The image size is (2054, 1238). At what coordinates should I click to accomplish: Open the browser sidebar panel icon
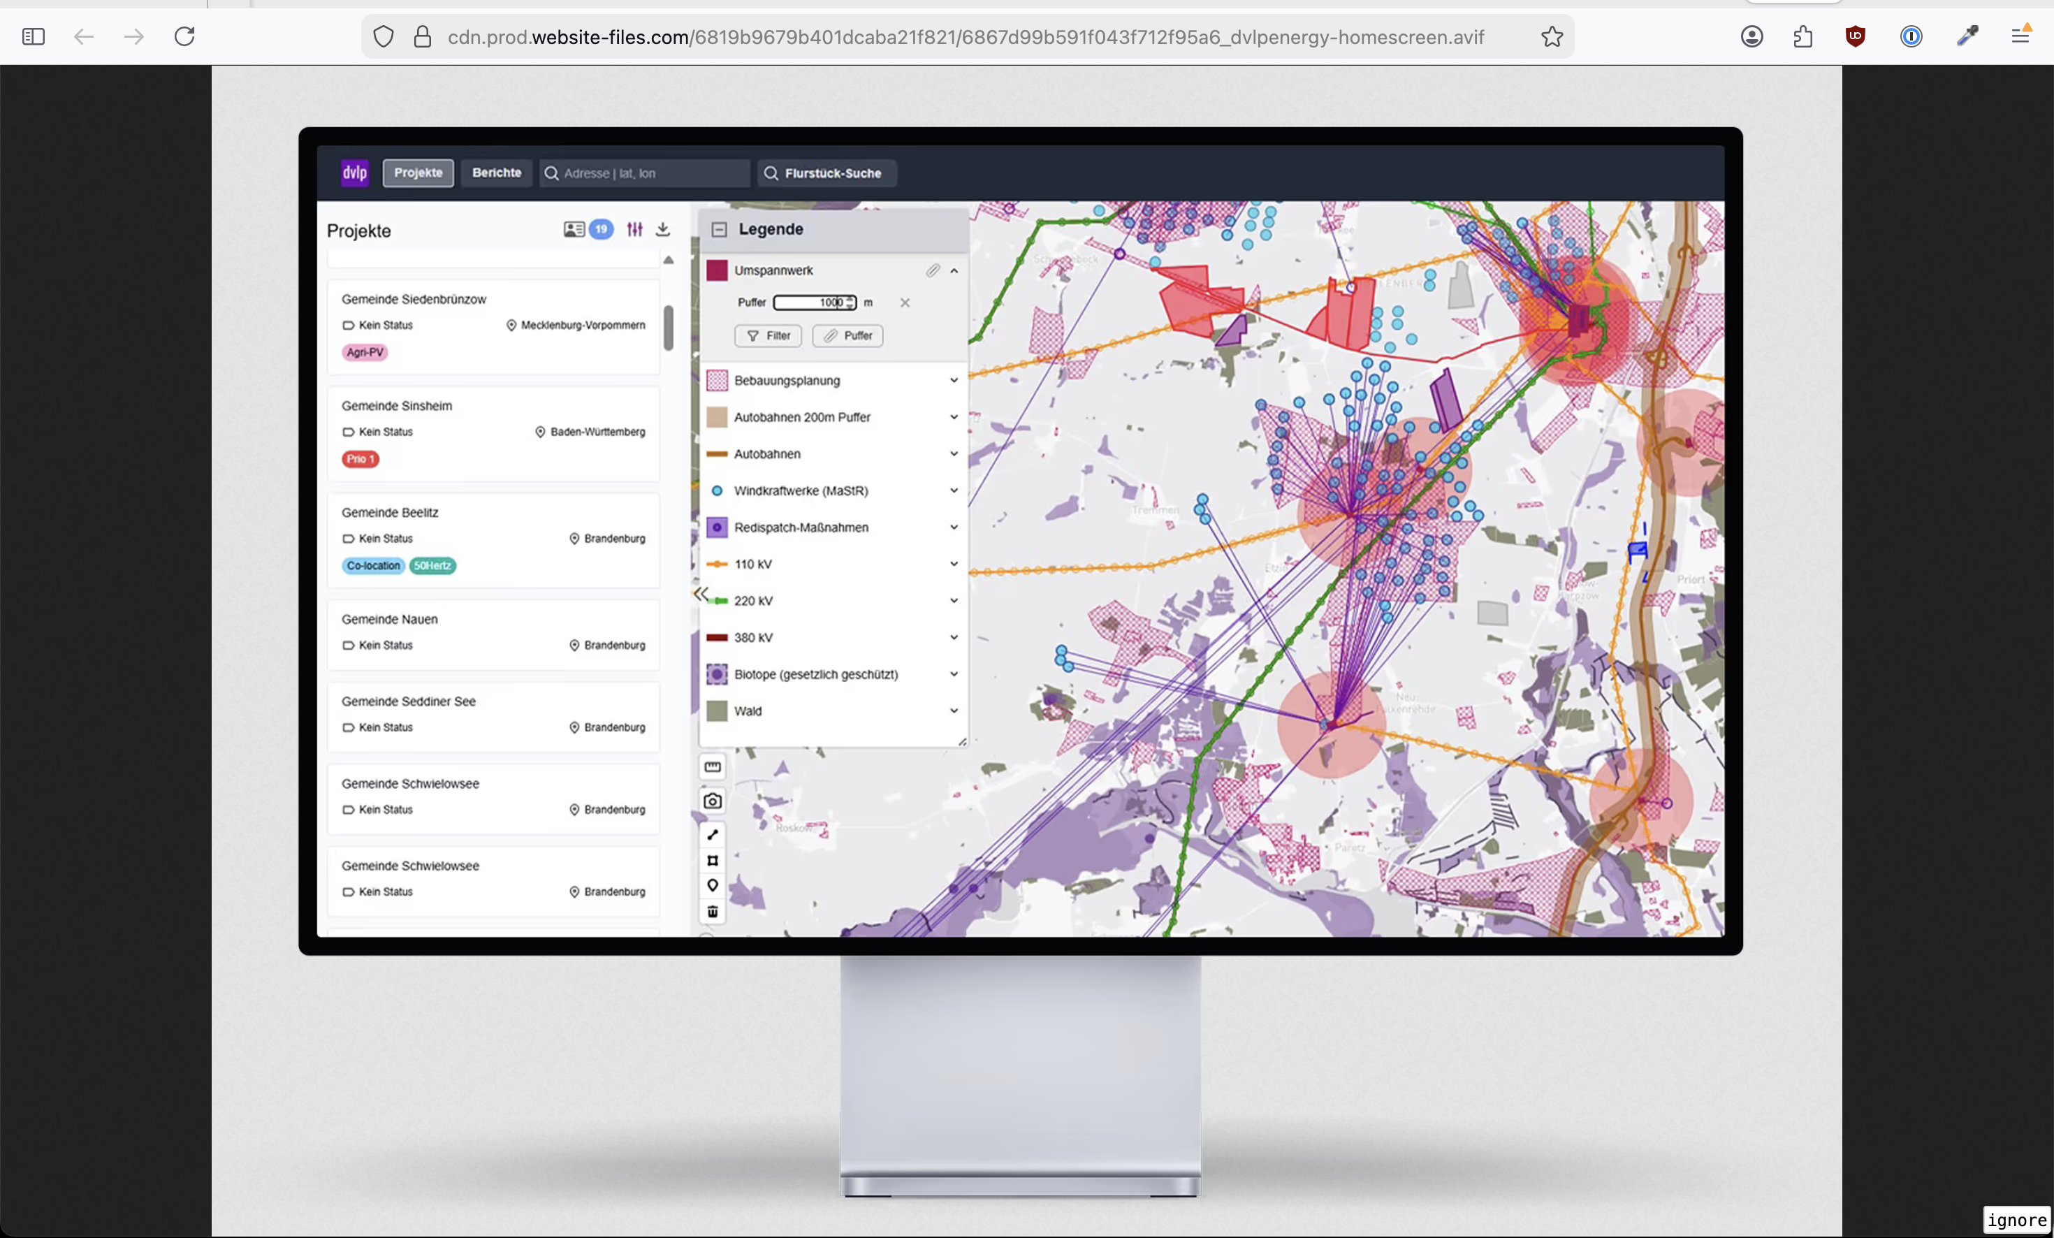tap(34, 37)
